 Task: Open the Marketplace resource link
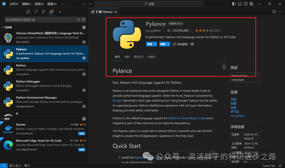click(233, 99)
